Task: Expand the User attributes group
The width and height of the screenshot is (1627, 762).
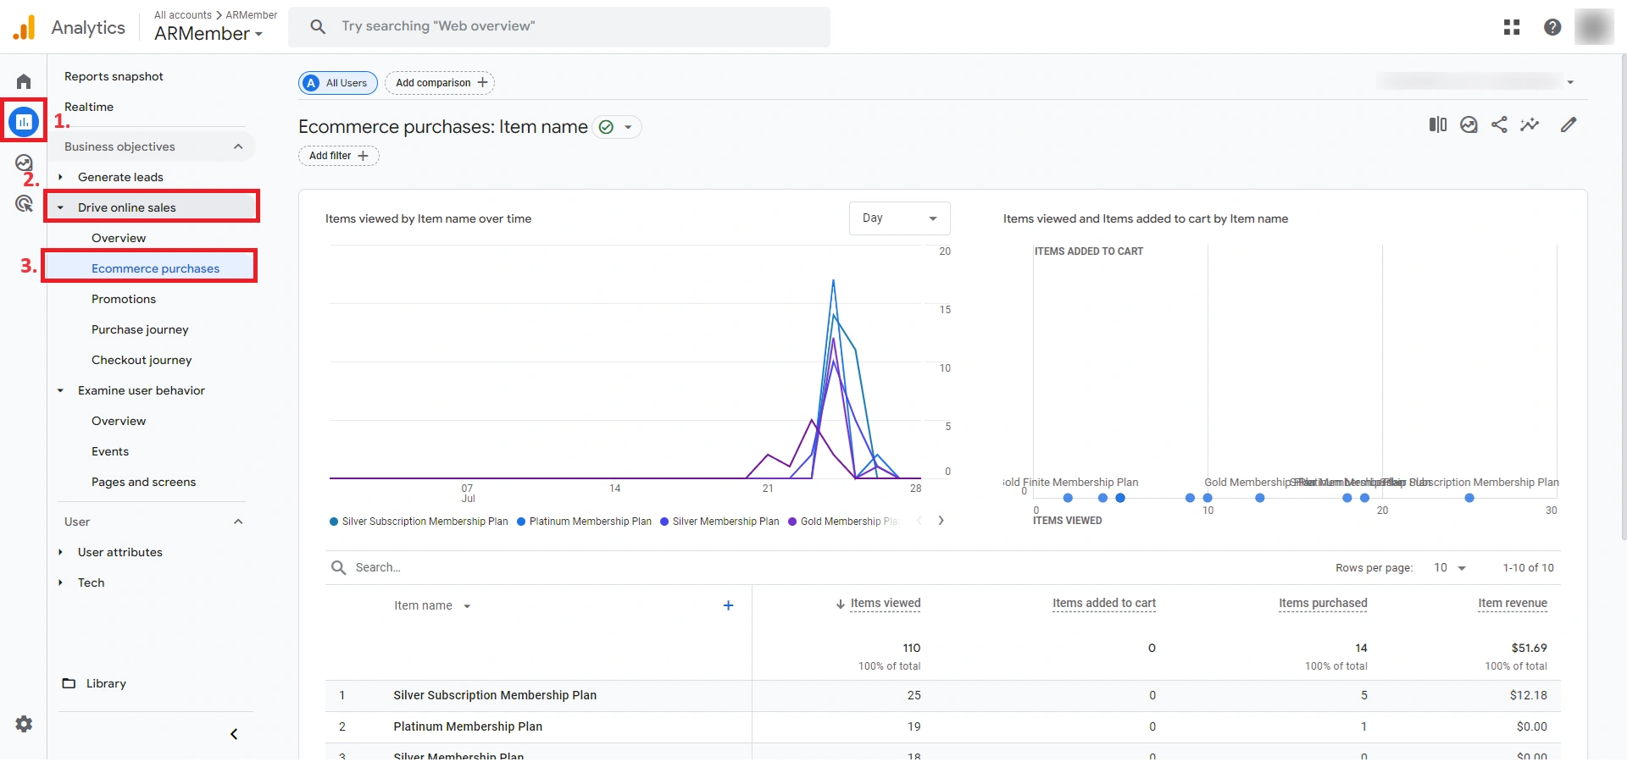Action: (x=60, y=552)
